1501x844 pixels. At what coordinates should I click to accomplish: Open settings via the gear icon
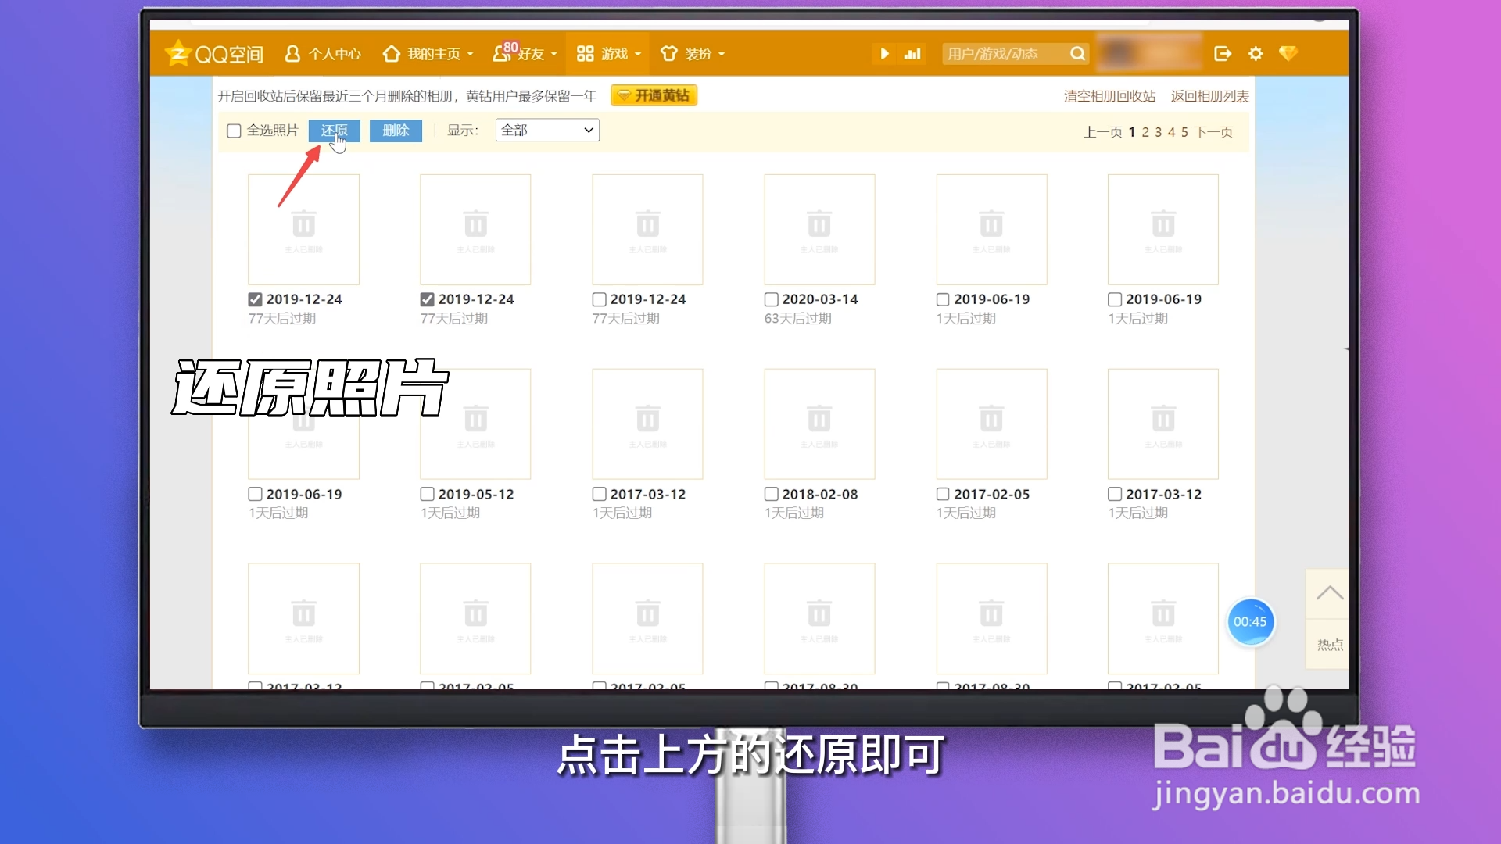pyautogui.click(x=1256, y=53)
